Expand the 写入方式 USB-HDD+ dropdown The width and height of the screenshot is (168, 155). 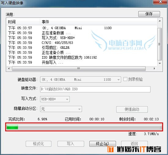pyautogui.click(x=55, y=99)
